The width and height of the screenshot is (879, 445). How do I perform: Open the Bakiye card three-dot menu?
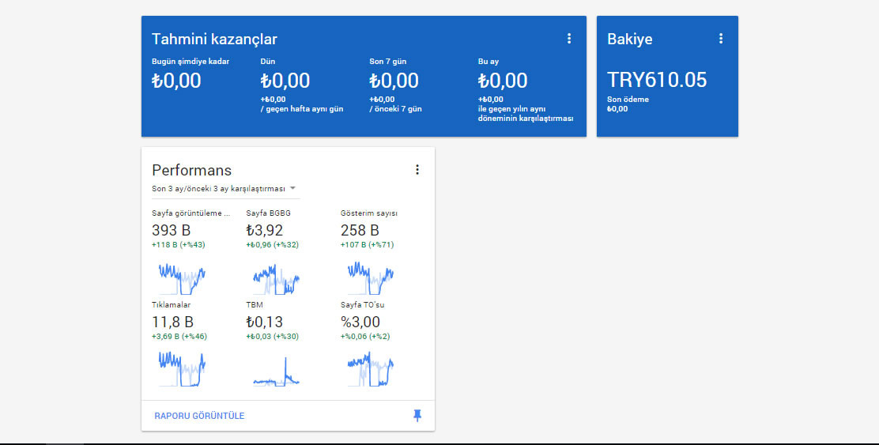[721, 39]
